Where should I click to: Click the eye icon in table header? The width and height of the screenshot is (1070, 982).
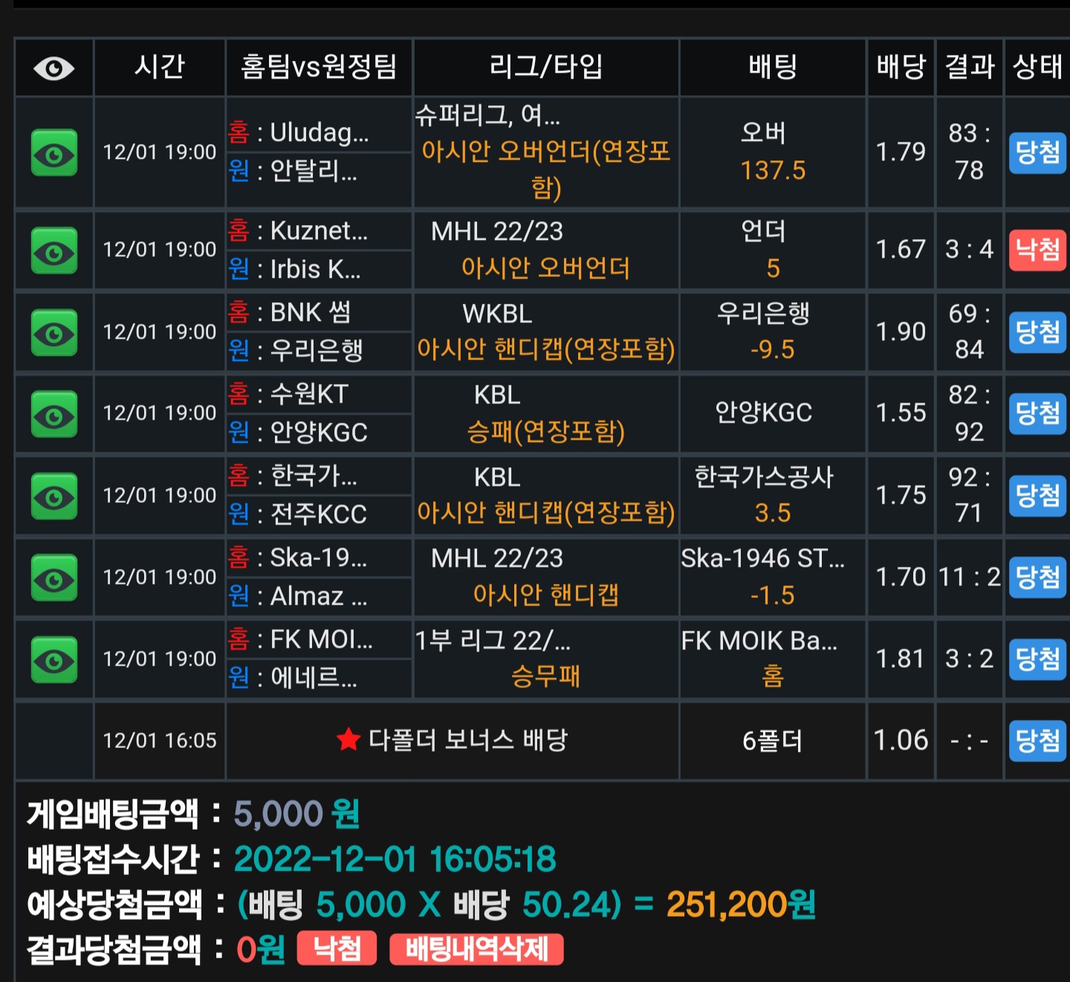53,68
